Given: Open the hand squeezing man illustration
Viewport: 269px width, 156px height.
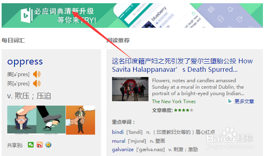Looking at the screenshot, I should click(80, 120).
